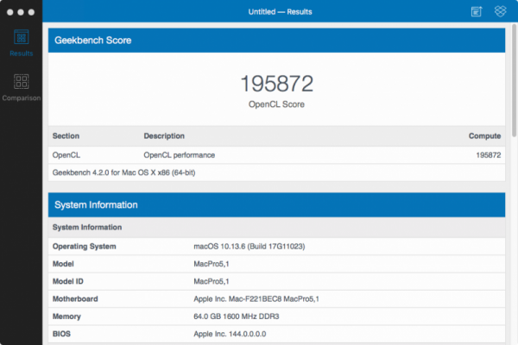Screen dimensions: 518x345
Task: Click the 195872 OpenCL score number
Action: coord(276,84)
